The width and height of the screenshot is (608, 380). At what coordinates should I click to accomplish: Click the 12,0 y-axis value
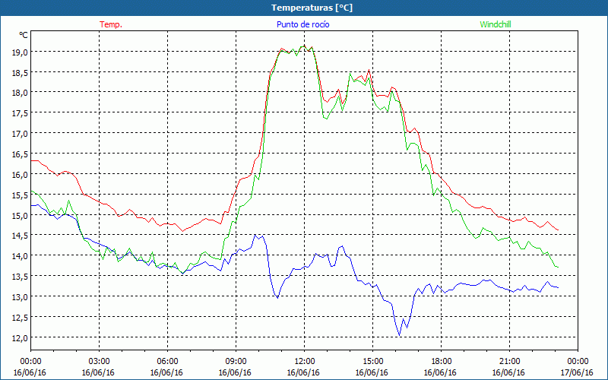20,337
